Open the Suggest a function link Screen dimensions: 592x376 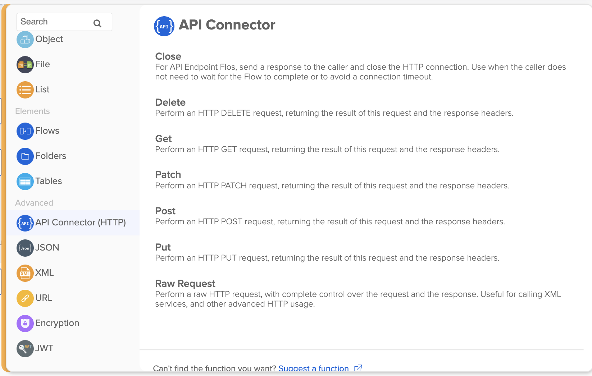point(313,368)
